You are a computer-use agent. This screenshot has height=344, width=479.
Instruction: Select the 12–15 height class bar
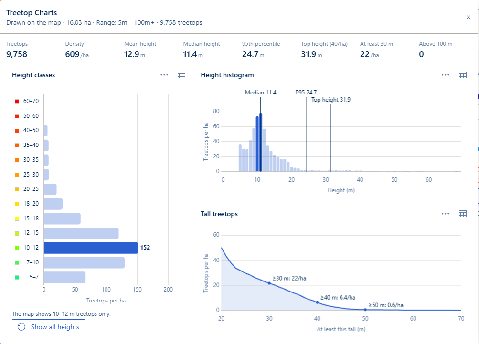(81, 233)
